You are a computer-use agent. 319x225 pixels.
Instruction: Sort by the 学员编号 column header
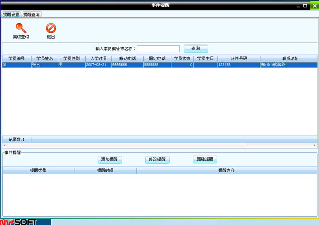(16, 59)
